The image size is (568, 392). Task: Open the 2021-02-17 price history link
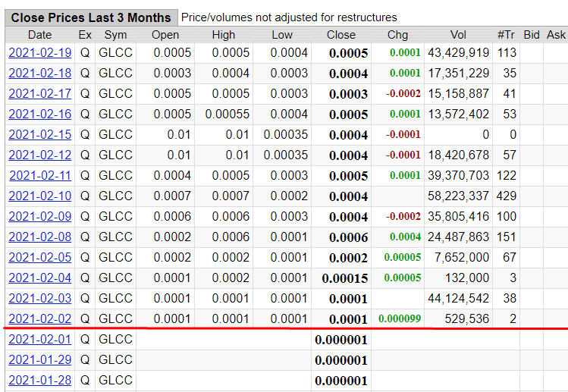tap(39, 94)
